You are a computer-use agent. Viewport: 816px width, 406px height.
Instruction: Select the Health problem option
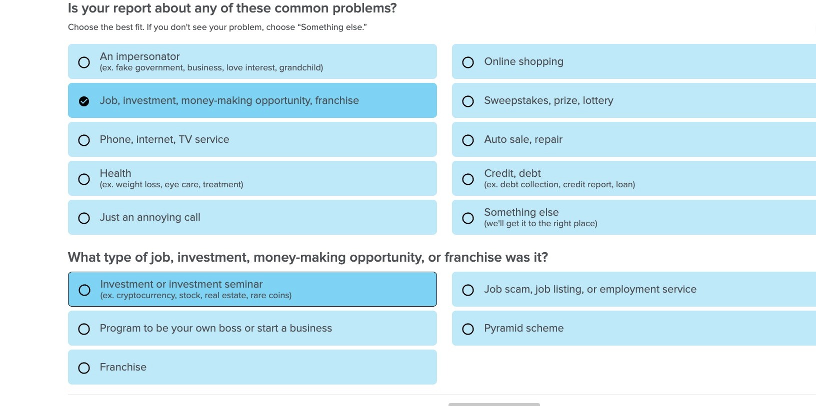84,179
